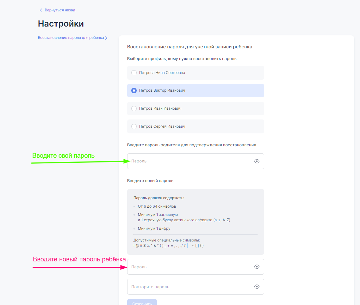Click the new child password input field
The image size is (360, 305).
(x=190, y=267)
